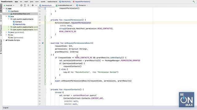The image size is (197, 110).
Task: Click the fold marker at line 28
Action: click(x=46, y=20)
